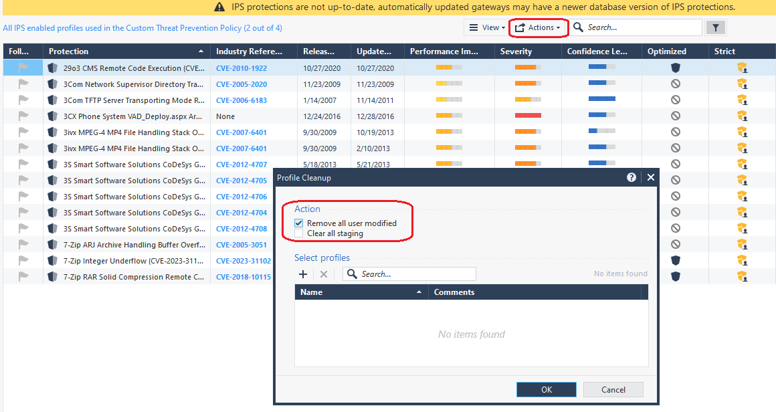Screen dimensions: 776x412
Task: Open the Actions dropdown
Action: (540, 27)
